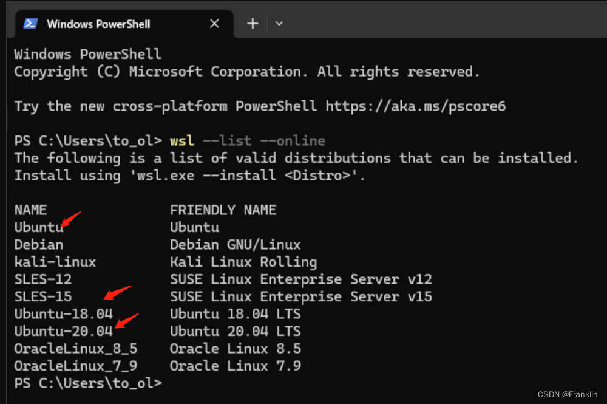The height and width of the screenshot is (404, 607).
Task: Click the PowerShell icon on the tab
Action: [x=30, y=24]
